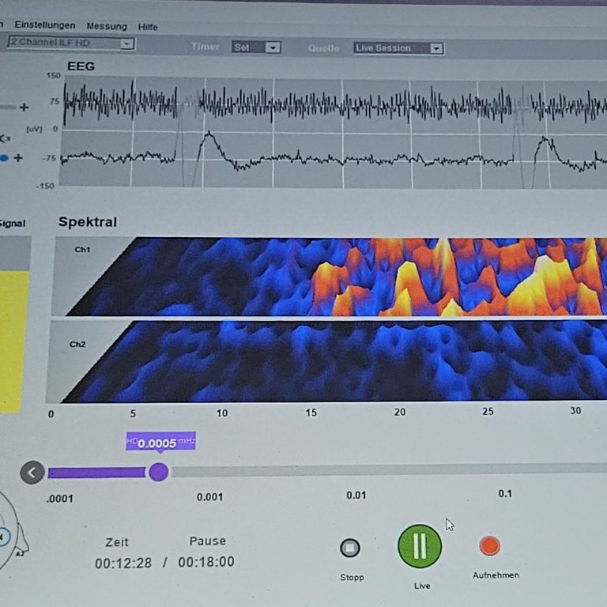Set the frequency slider to 0.01 mark
This screenshot has height=607, width=607.
(x=356, y=471)
